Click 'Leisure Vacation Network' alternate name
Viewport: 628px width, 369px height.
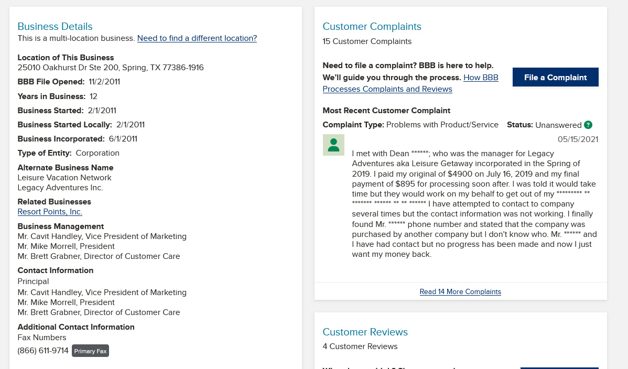(x=64, y=178)
